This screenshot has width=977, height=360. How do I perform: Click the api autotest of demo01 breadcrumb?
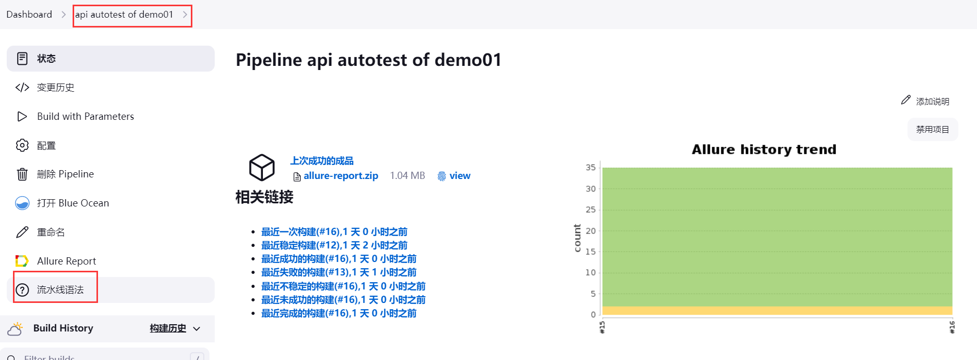(x=124, y=15)
